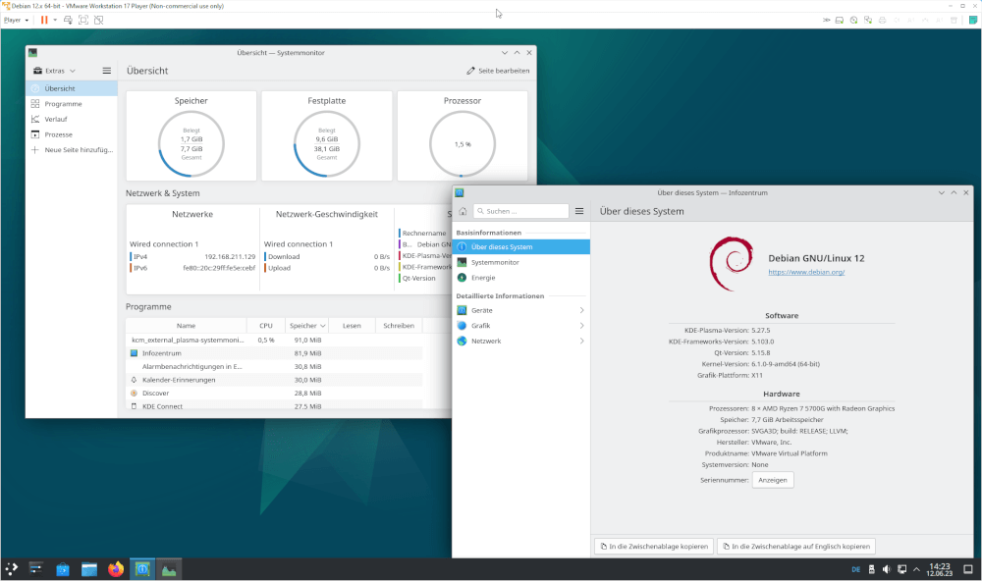Screen dimensions: 982x581
Task: Sort programs table by Name column
Action: [x=186, y=326]
